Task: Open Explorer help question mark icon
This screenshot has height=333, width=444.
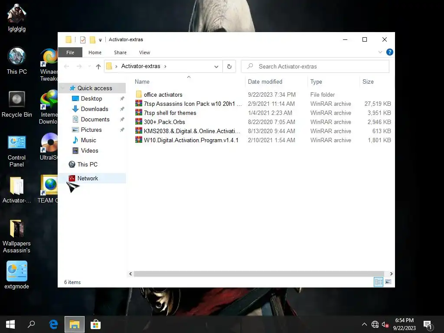Action: click(390, 52)
